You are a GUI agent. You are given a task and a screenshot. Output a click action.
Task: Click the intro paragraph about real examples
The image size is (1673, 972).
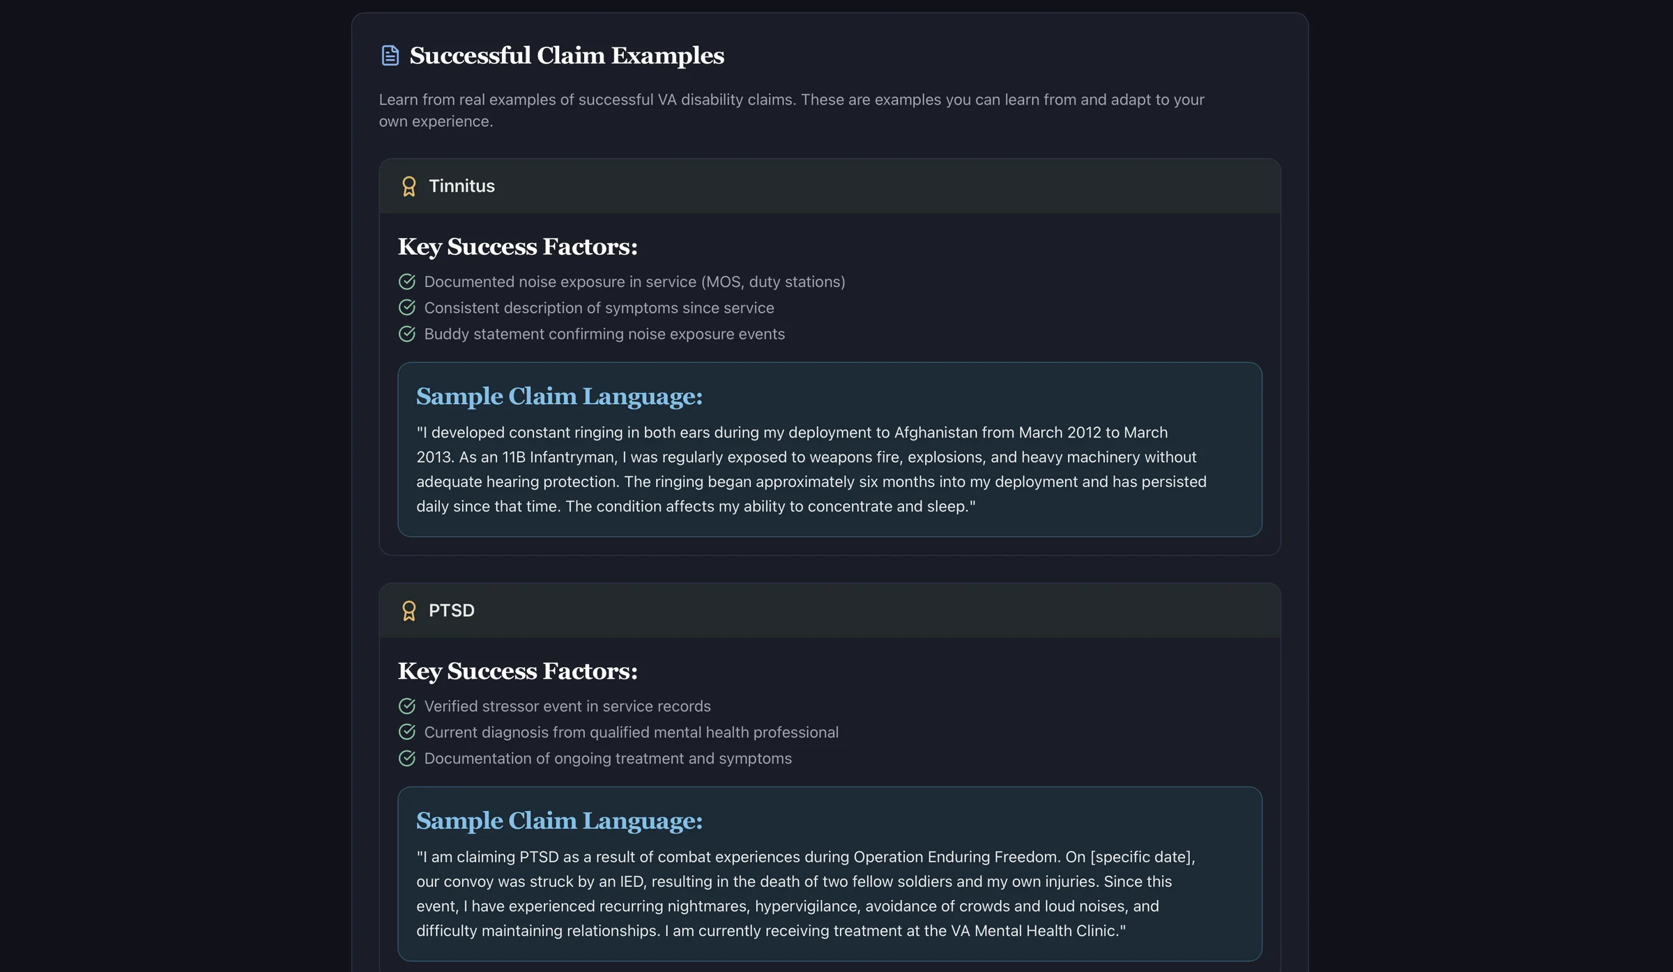coord(792,110)
